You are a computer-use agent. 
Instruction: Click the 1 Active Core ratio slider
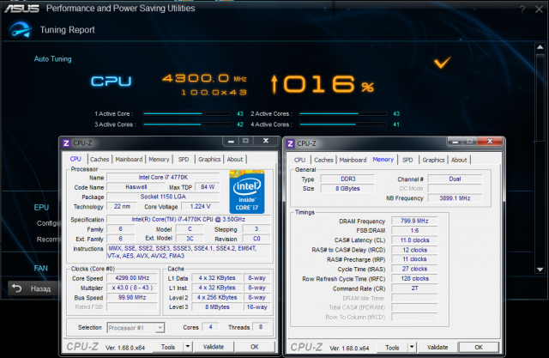[x=187, y=114]
